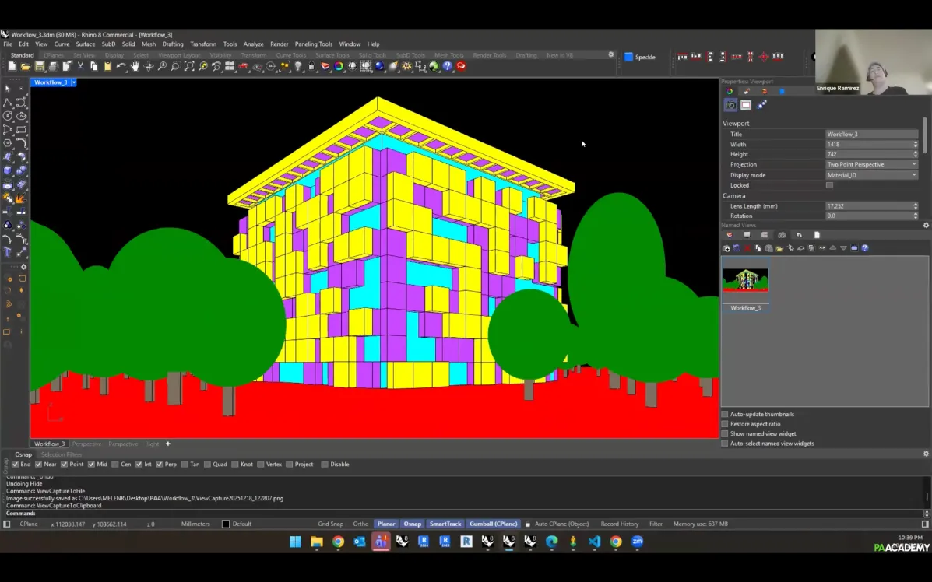Click the red Delete named view icon
The image size is (932, 582).
747,248
